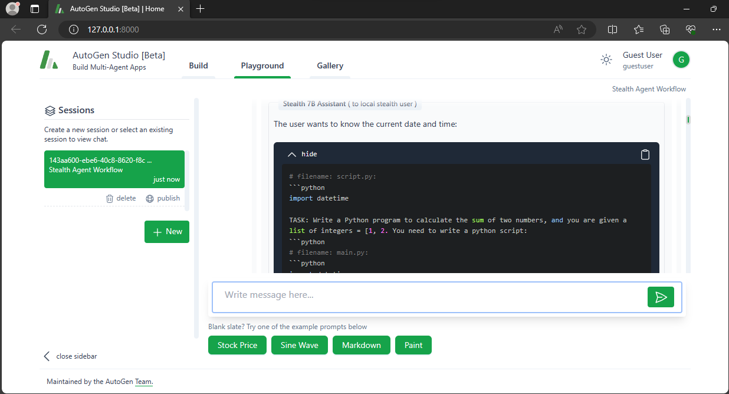Open a new browser tab

click(201, 9)
